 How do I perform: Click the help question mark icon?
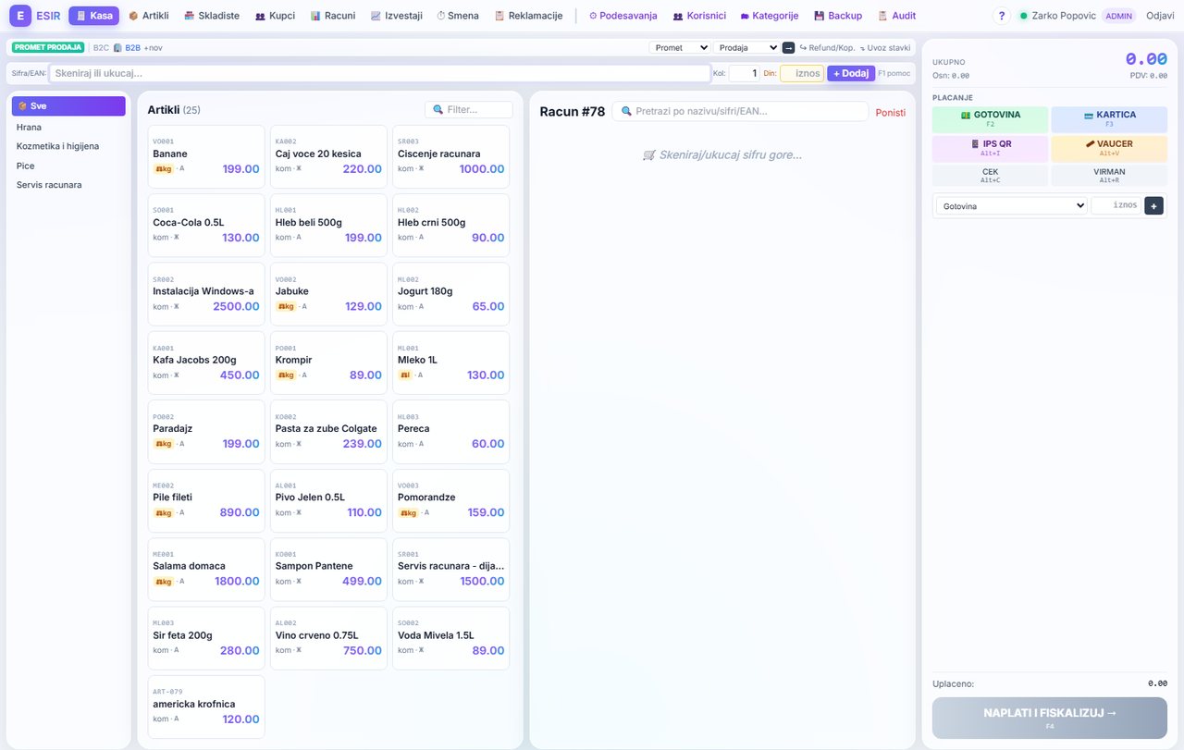pos(1002,16)
